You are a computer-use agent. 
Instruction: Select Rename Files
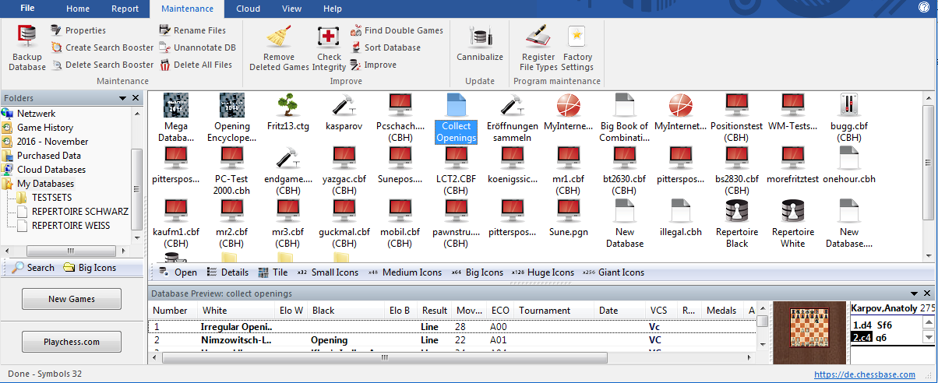(192, 30)
